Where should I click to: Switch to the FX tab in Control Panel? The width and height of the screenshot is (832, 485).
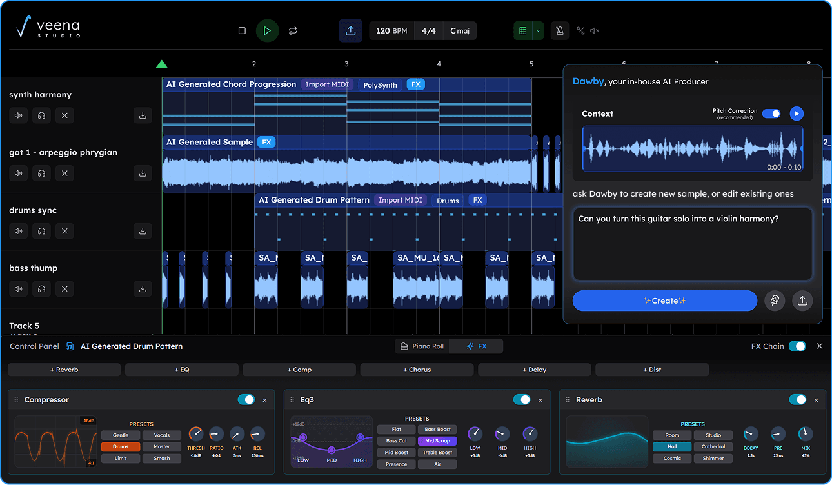click(x=476, y=346)
